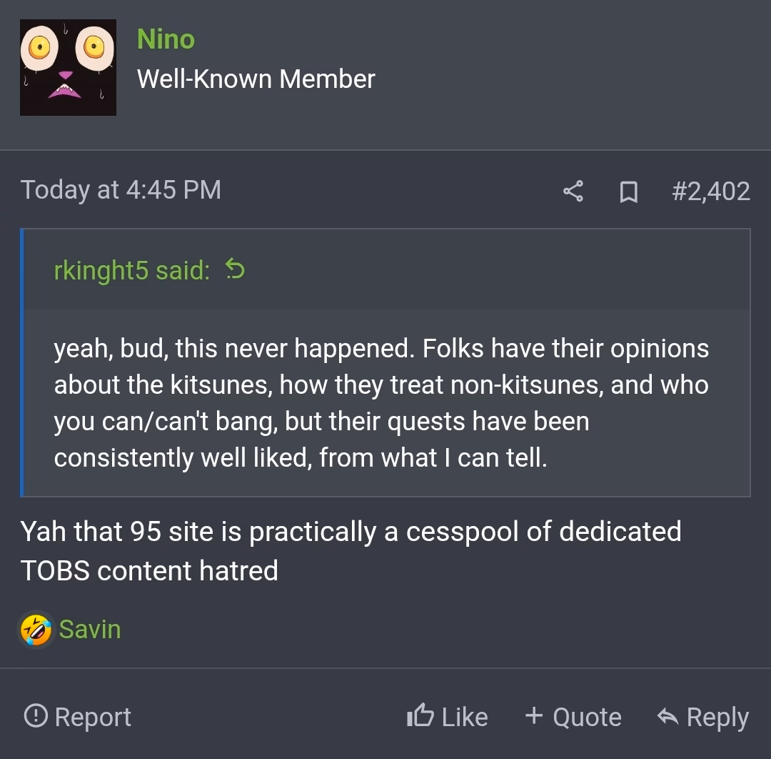Click the share post icon

(x=573, y=191)
